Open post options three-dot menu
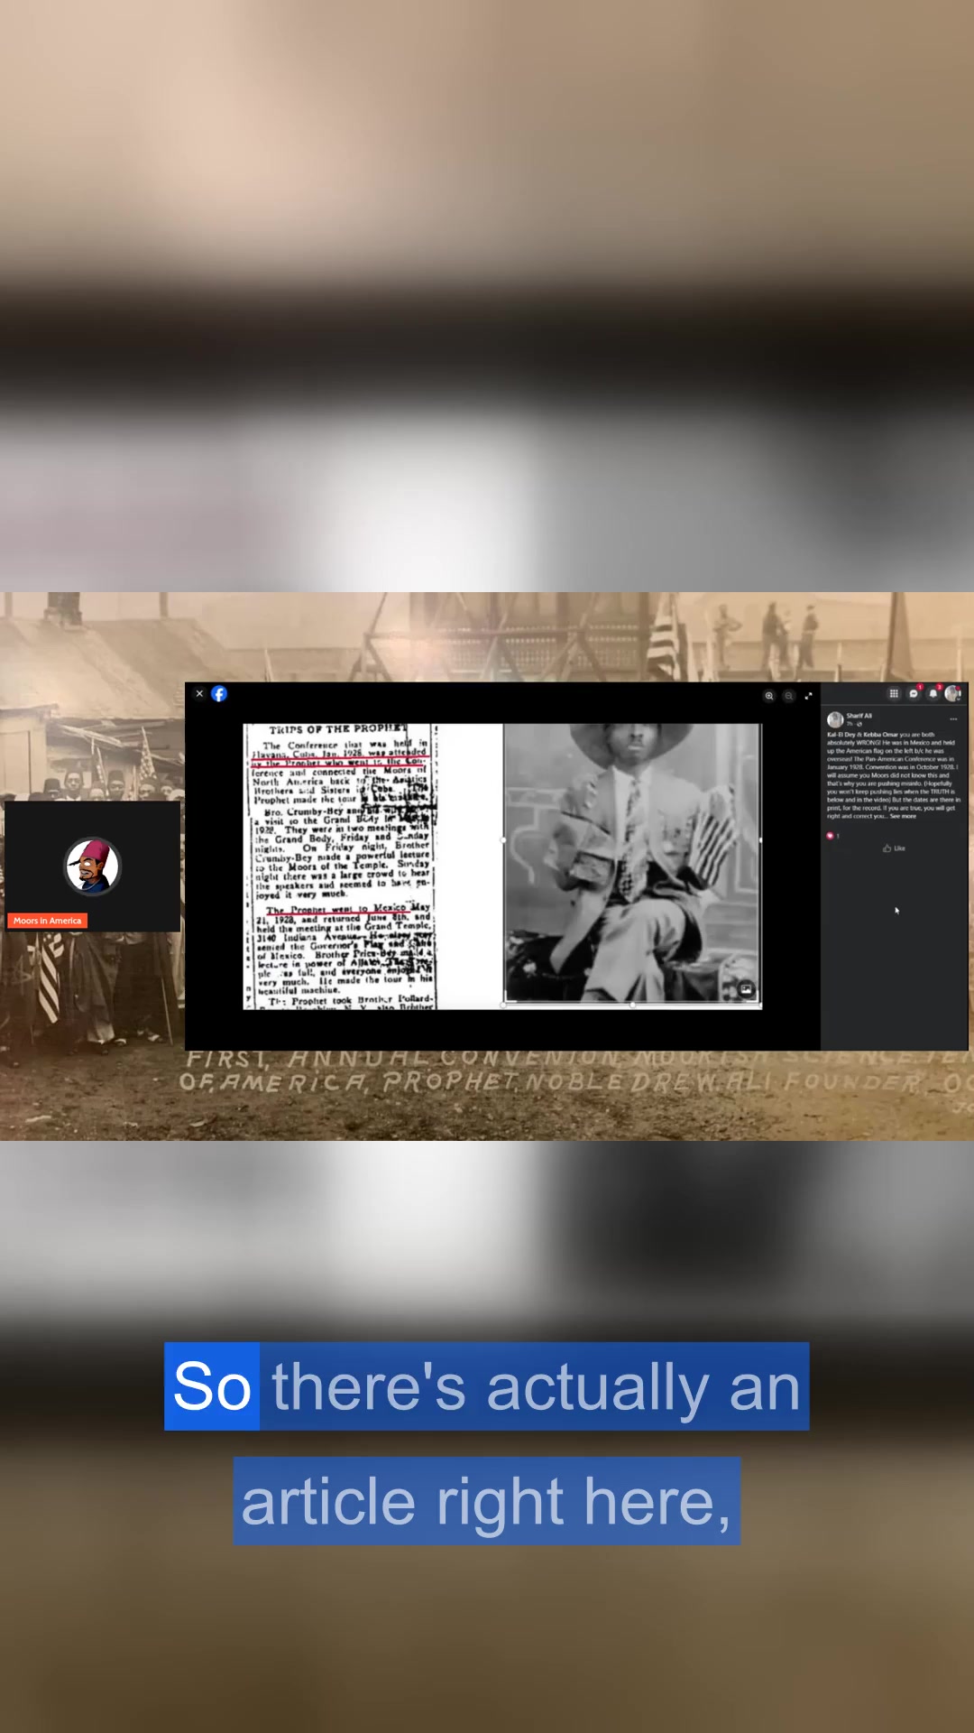 pyautogui.click(x=953, y=719)
